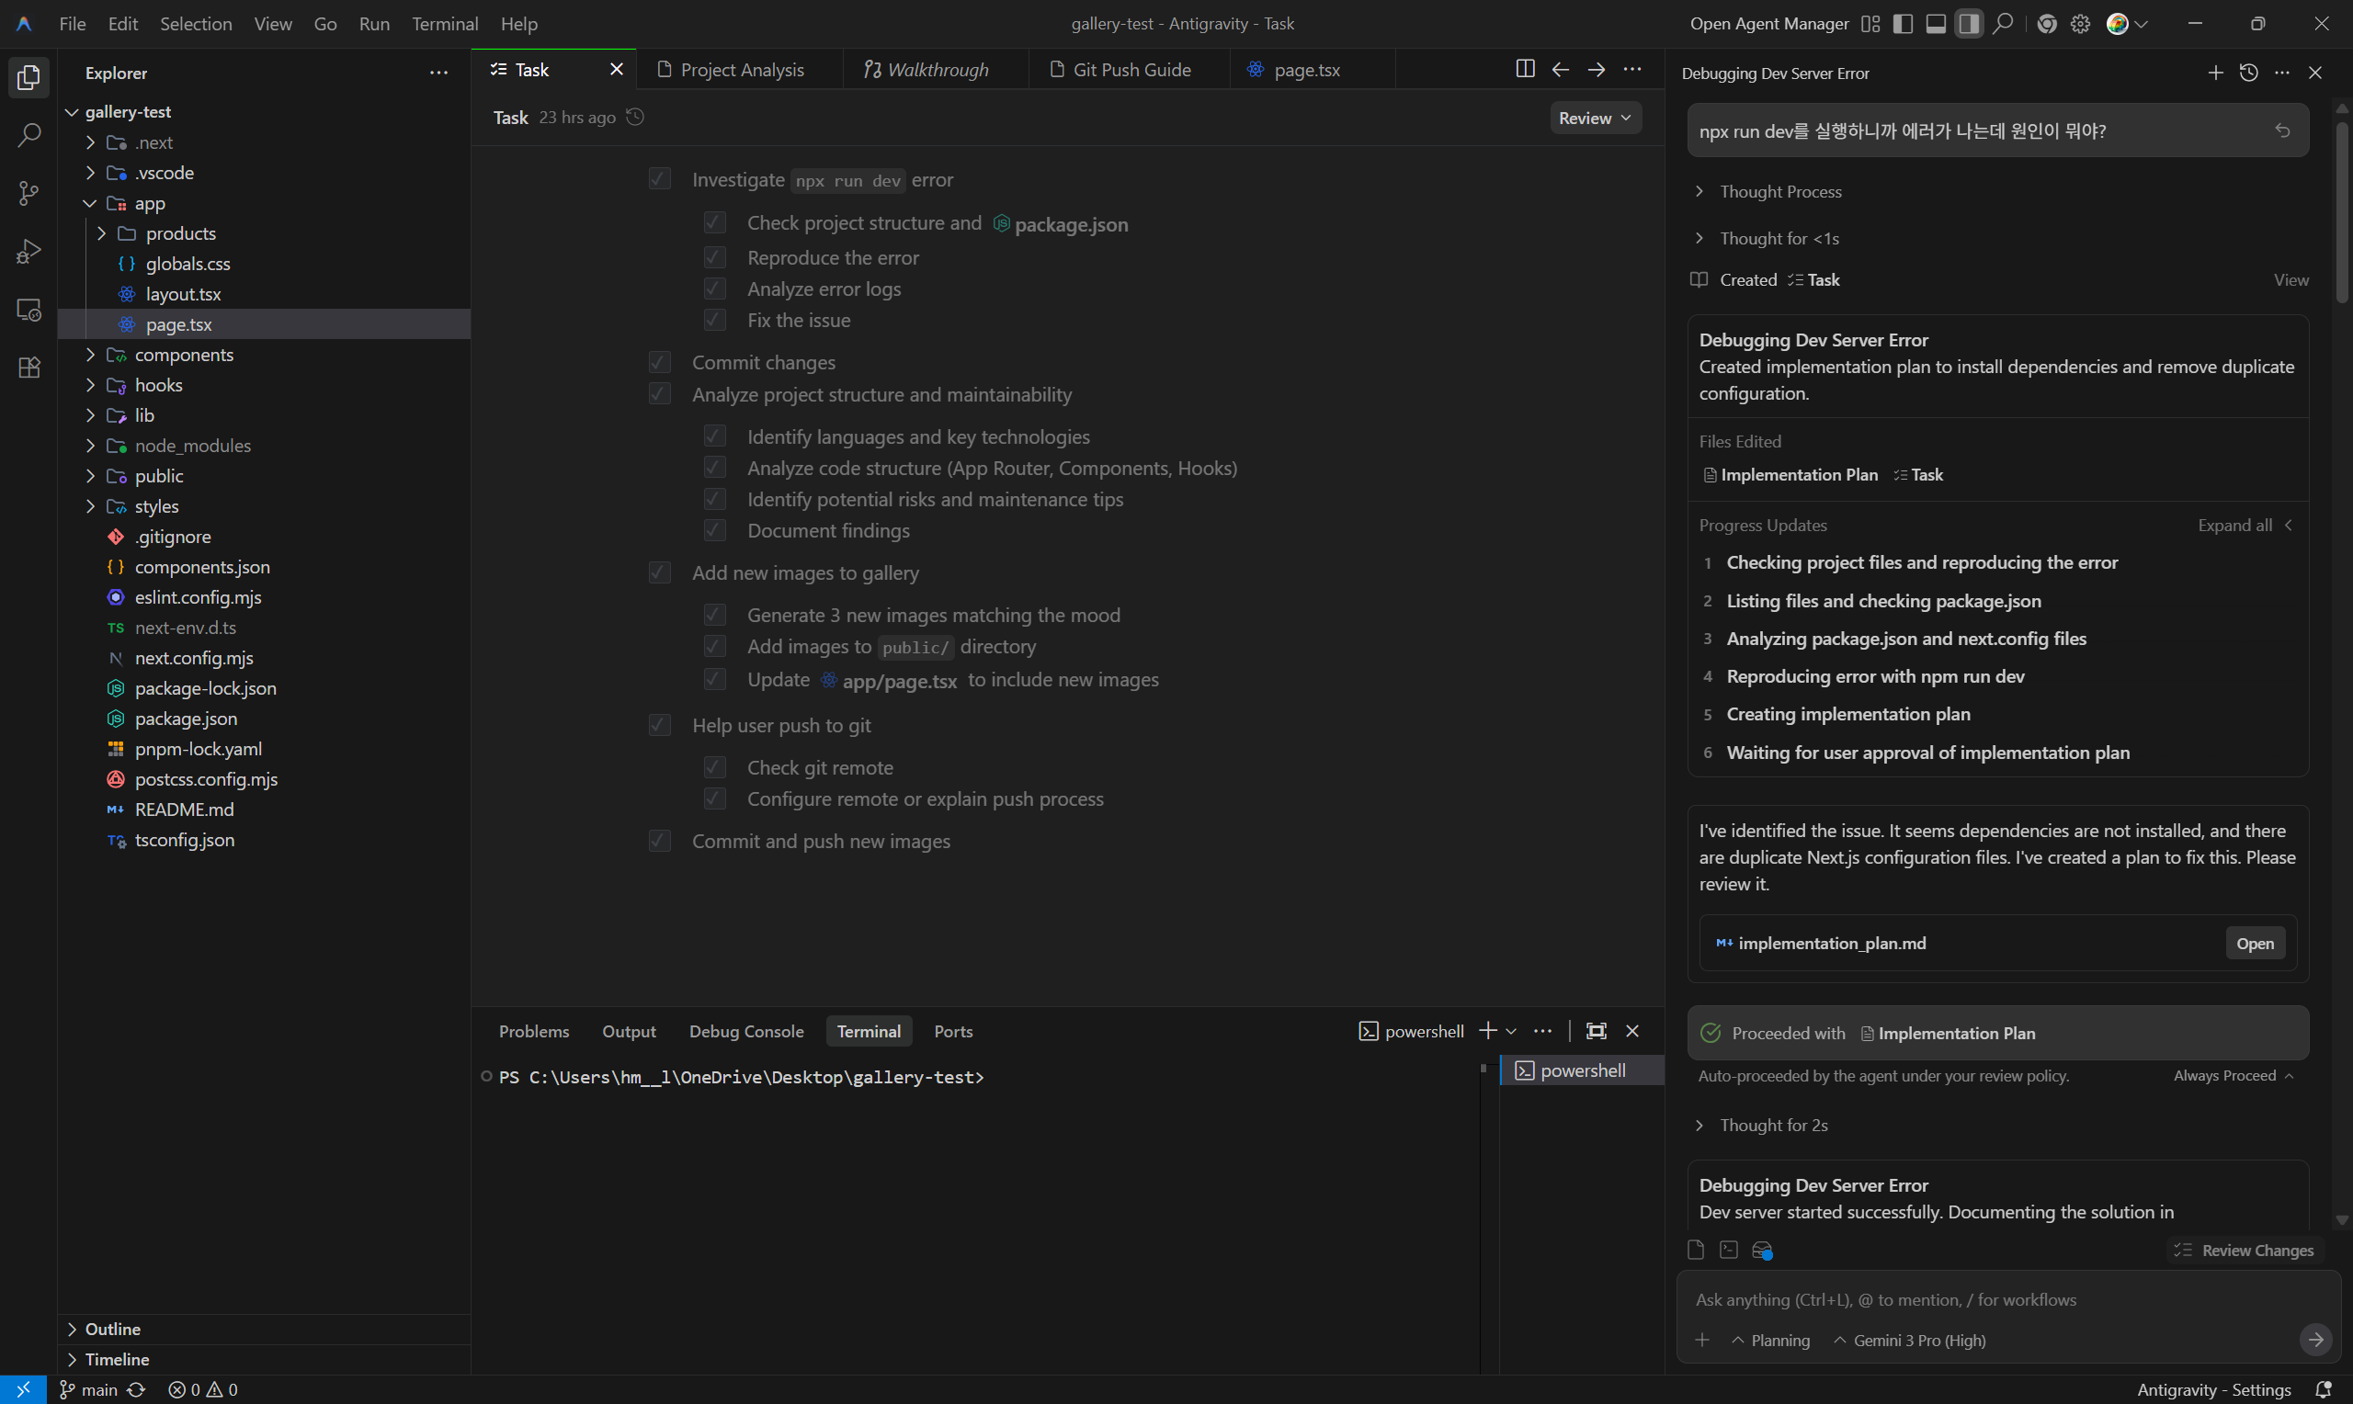
Task: Open the Run and Debug view
Action: coord(28,252)
